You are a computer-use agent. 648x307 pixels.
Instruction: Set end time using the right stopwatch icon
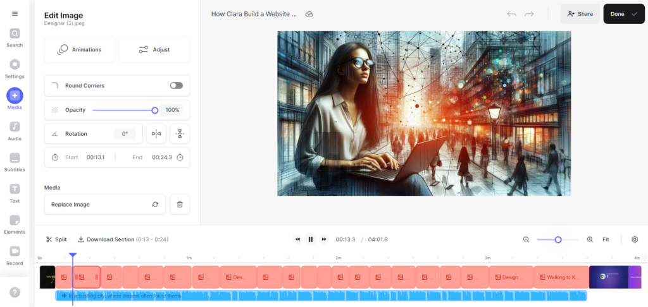coord(180,157)
